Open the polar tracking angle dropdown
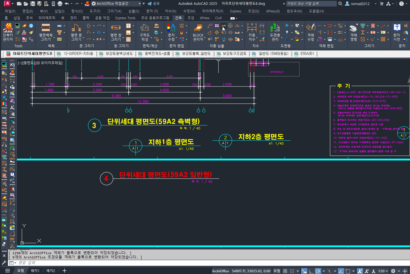The height and width of the screenshot is (274, 410). [x=323, y=271]
